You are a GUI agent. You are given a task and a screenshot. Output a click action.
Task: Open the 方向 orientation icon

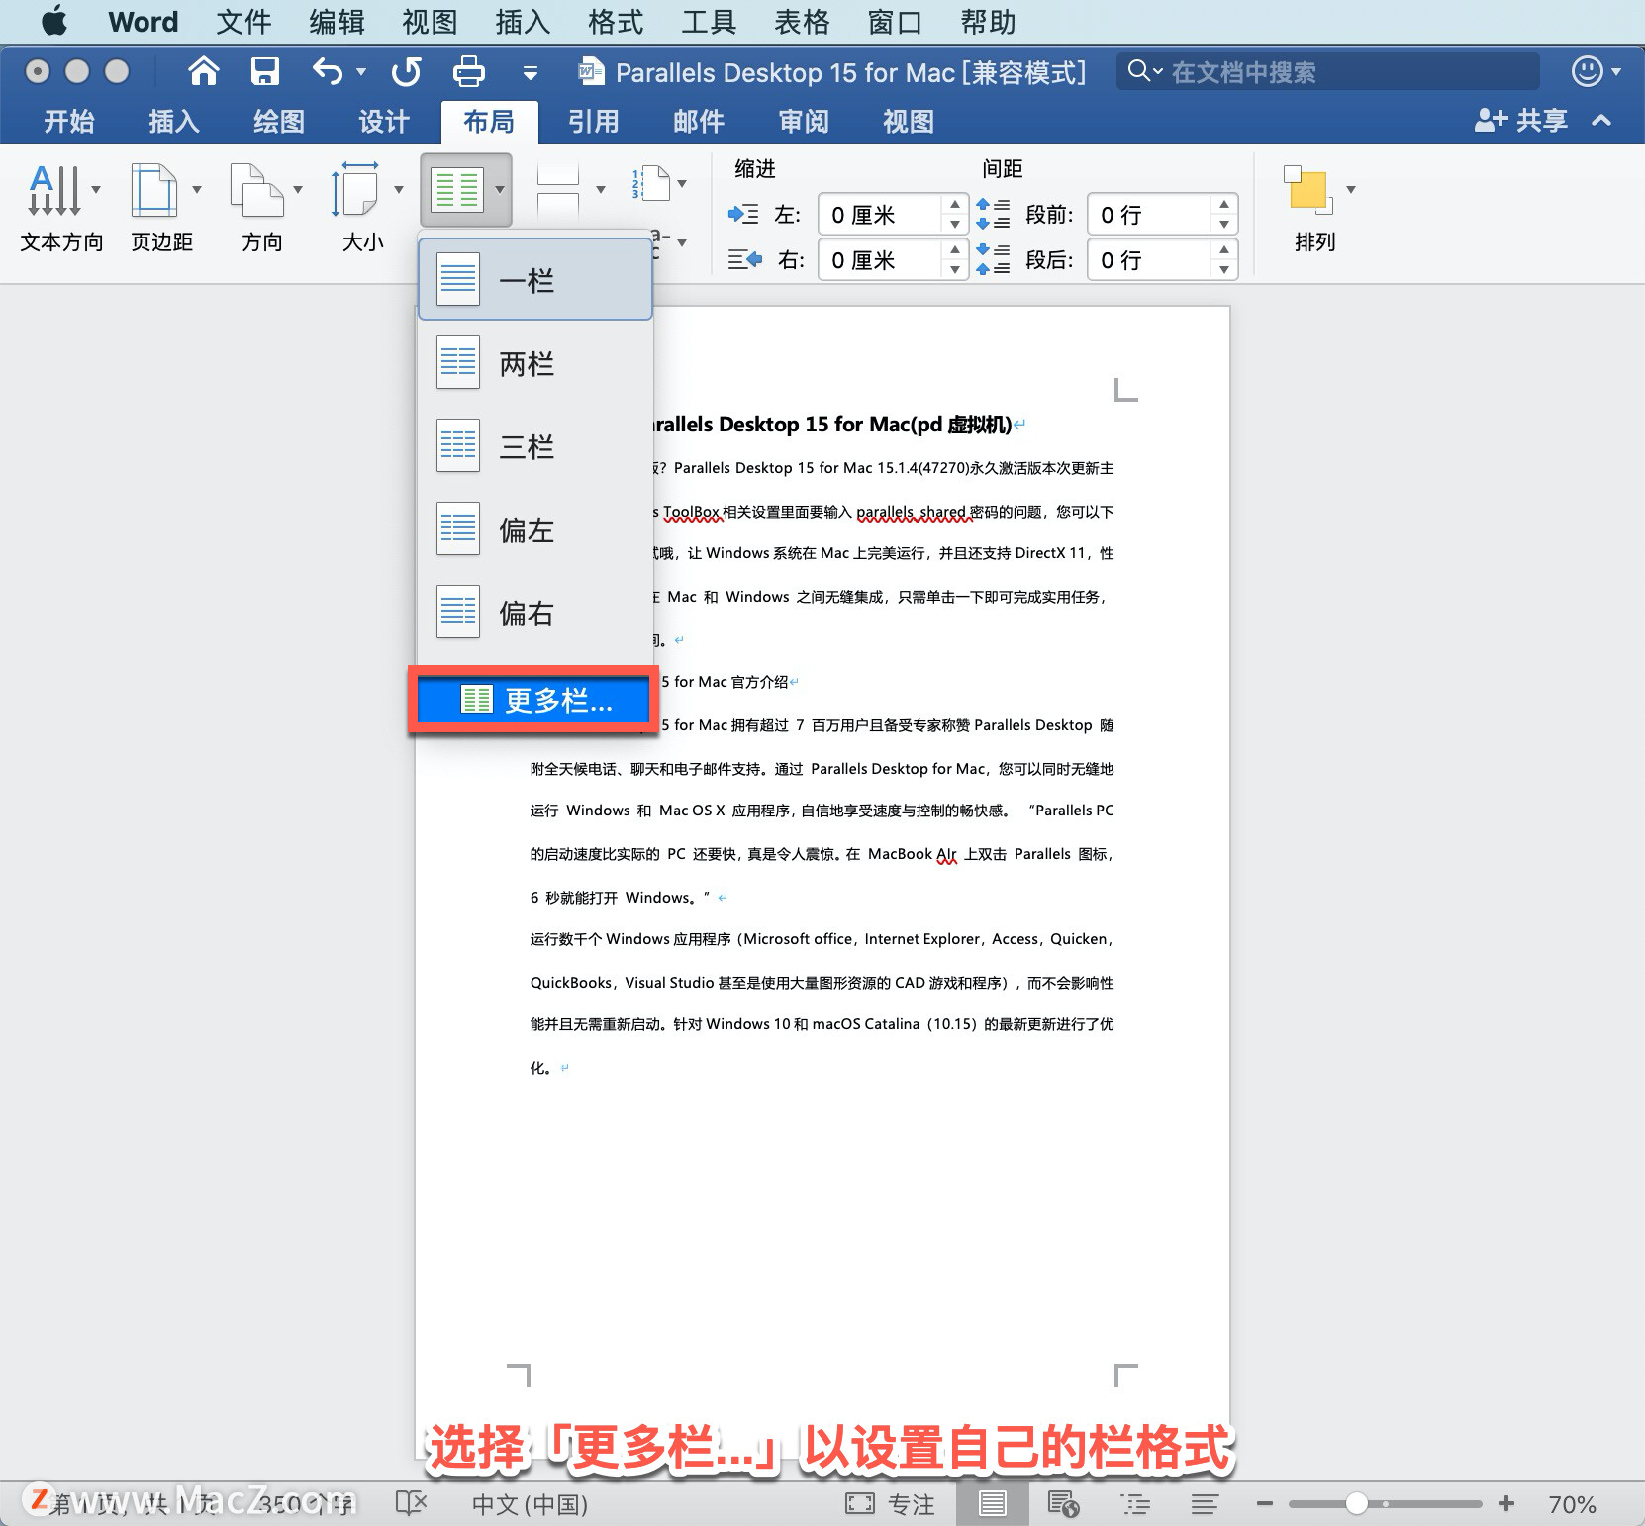(256, 189)
